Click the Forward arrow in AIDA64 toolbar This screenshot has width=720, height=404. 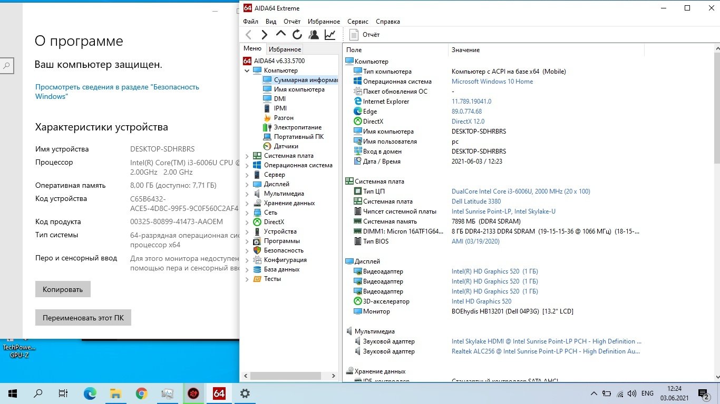[x=265, y=35]
